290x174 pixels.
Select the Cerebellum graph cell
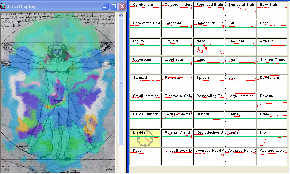coord(145,11)
